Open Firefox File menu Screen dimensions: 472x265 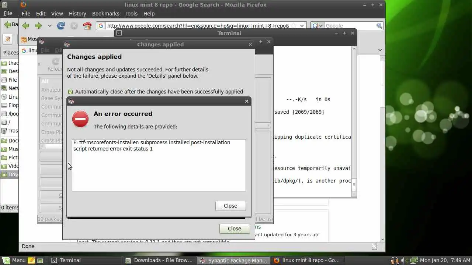tap(26, 14)
